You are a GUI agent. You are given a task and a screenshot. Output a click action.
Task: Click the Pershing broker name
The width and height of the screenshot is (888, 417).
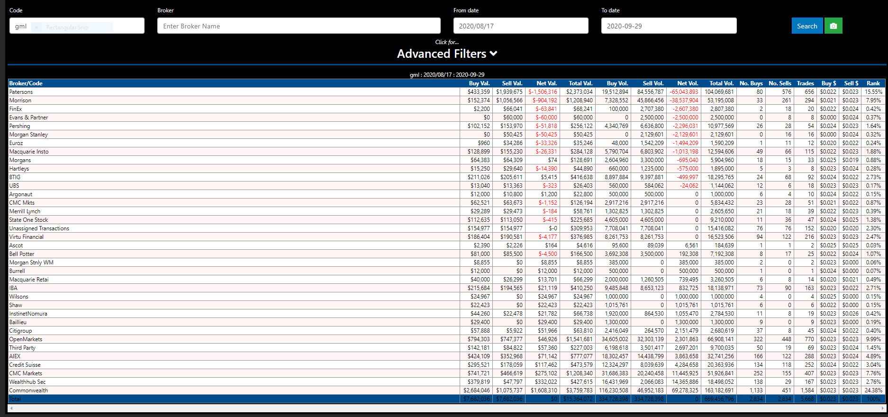click(x=19, y=126)
